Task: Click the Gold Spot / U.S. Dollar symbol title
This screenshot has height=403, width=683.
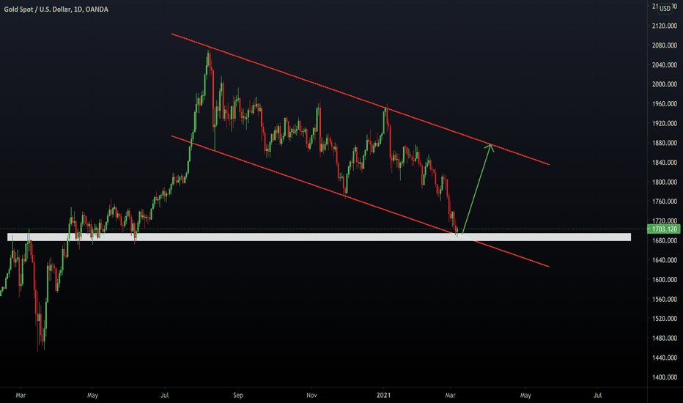Action: [x=38, y=9]
